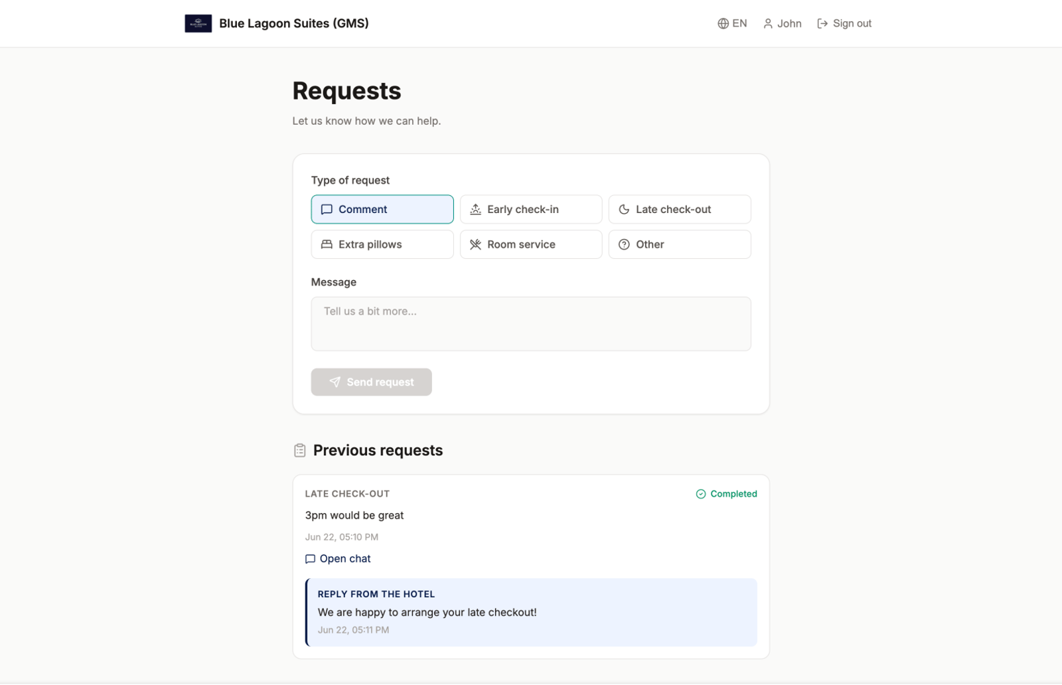Viewport: 1062px width, 685px height.
Task: Click the user profile icon beside John
Action: point(768,23)
